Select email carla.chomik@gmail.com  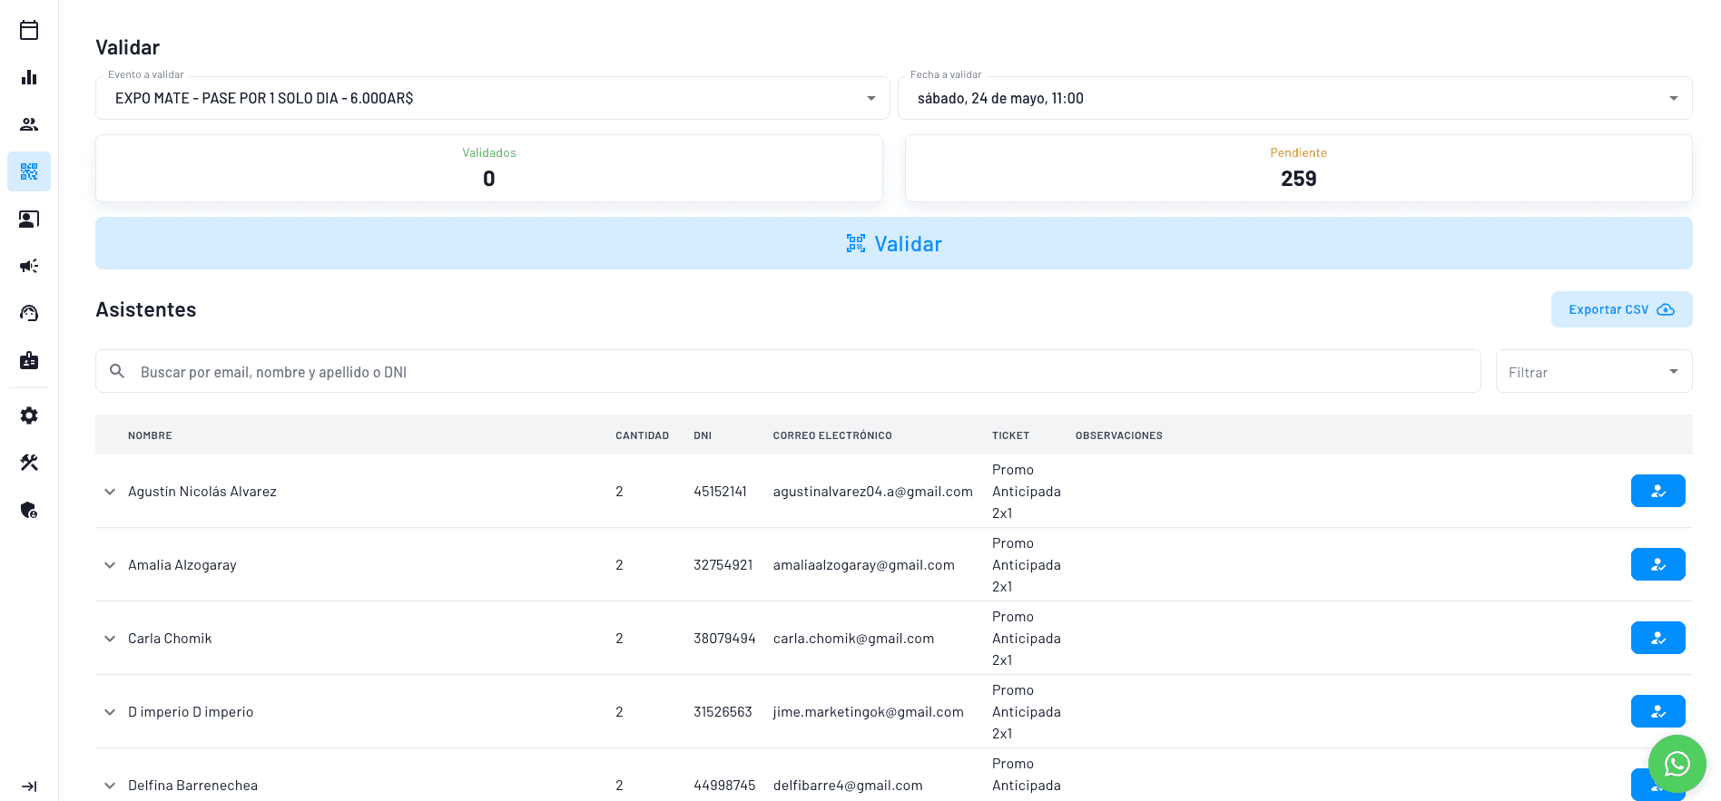853,639
